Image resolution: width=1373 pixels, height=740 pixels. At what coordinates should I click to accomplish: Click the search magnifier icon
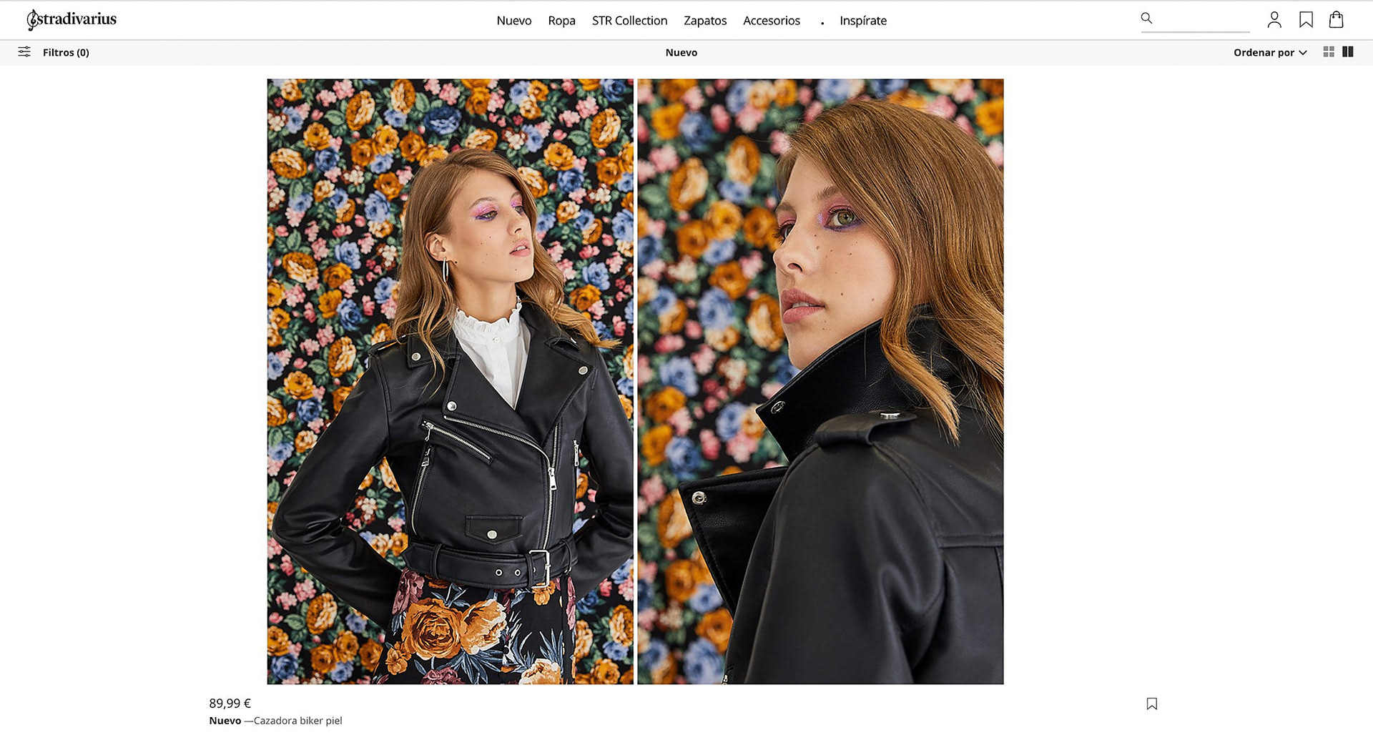[1146, 19]
